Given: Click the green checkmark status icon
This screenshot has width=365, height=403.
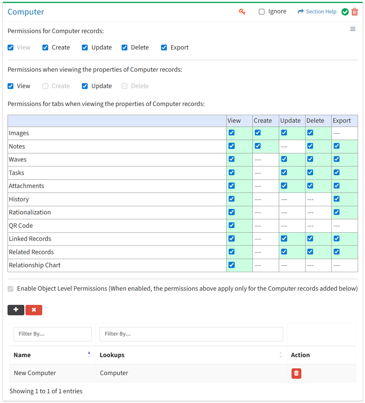Looking at the screenshot, I should pyautogui.click(x=345, y=12).
